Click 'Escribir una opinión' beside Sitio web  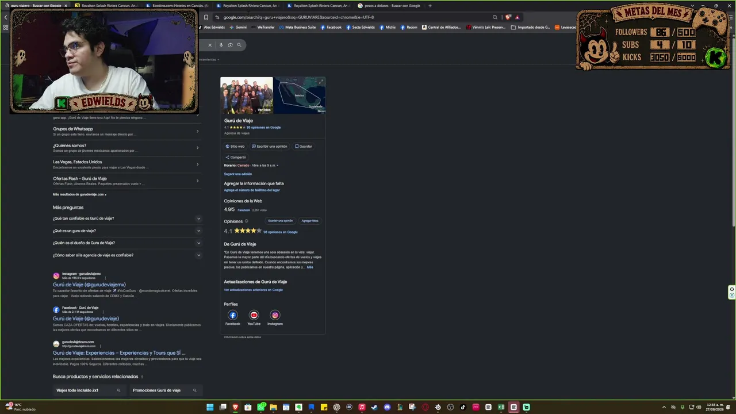(269, 146)
